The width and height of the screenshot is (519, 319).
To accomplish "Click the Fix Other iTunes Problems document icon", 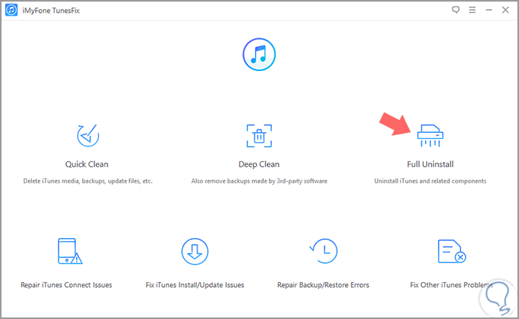I will click(451, 252).
